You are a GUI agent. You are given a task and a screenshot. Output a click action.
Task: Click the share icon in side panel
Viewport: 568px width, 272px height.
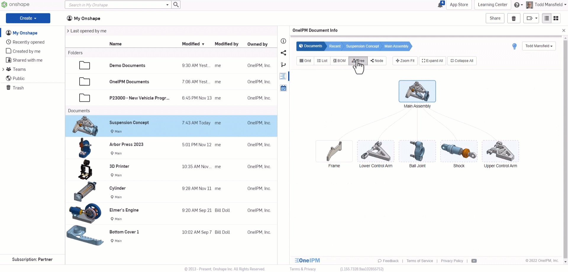coord(283,53)
